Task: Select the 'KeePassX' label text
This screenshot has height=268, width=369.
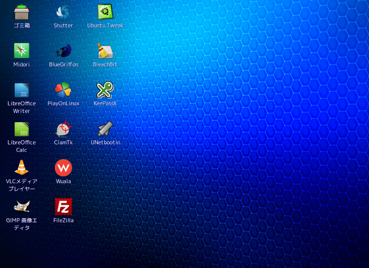Action: tap(105, 103)
